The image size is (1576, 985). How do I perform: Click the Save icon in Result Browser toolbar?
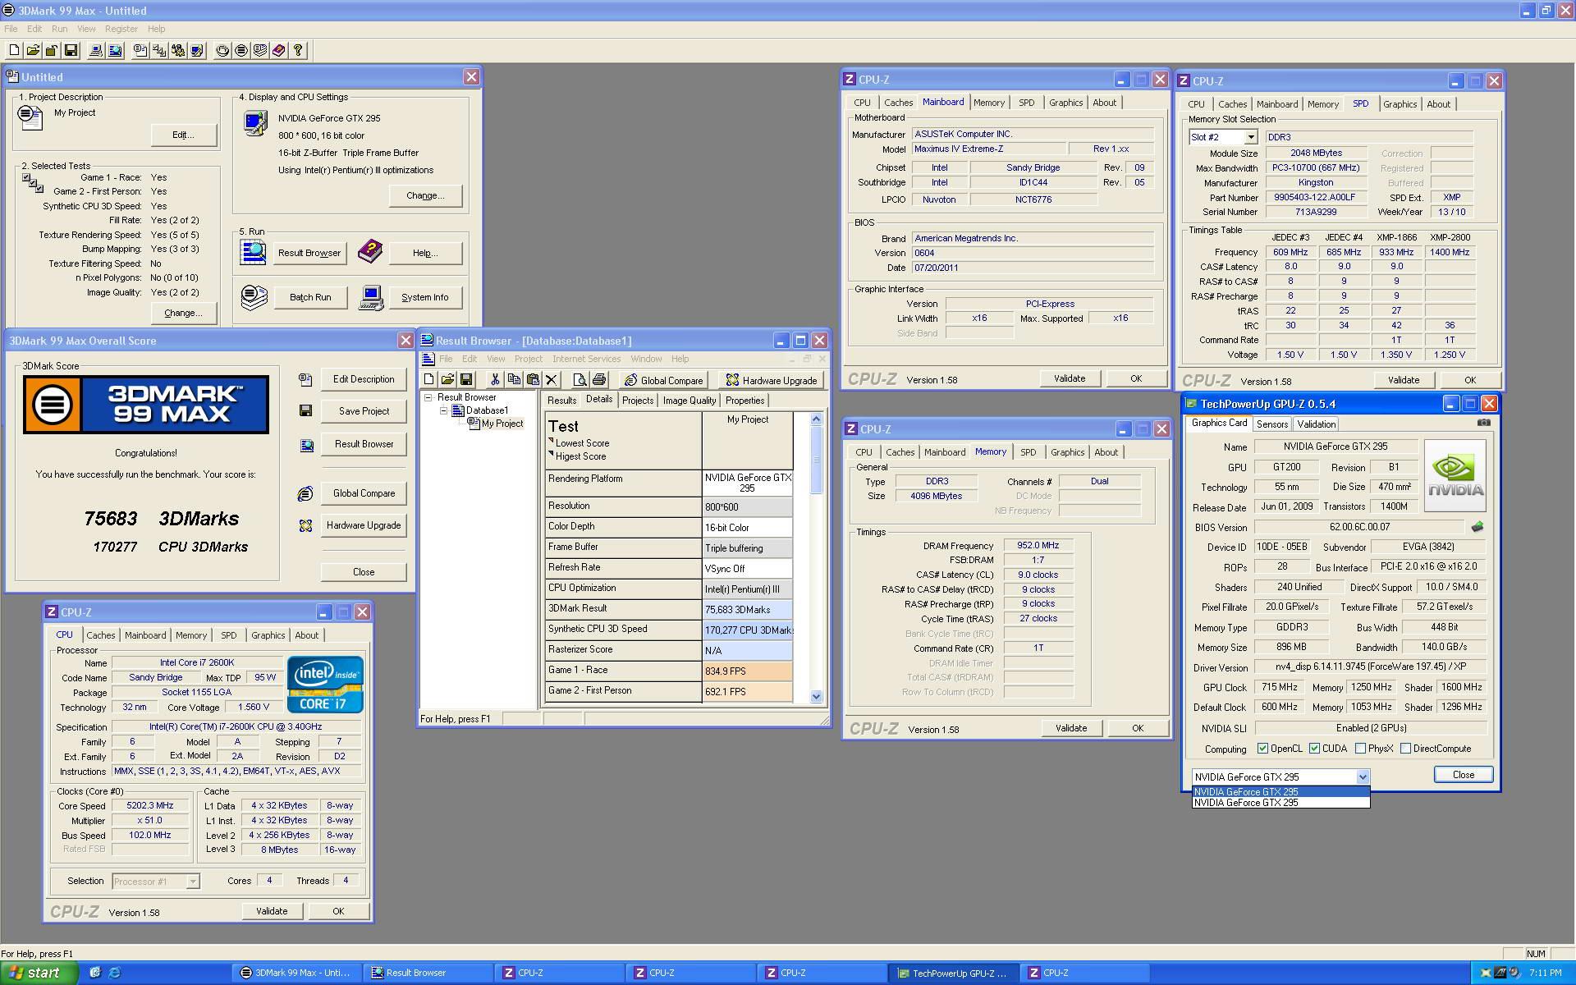pos(466,379)
